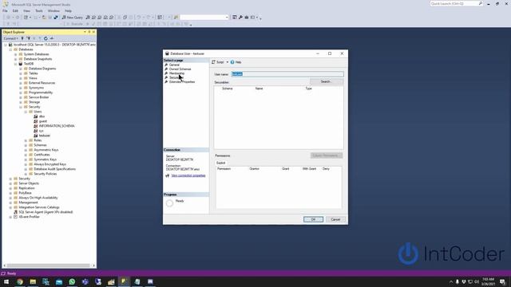Viewport: 511px width, 287px height.
Task: Open the Windows Start menu
Action: (6, 281)
